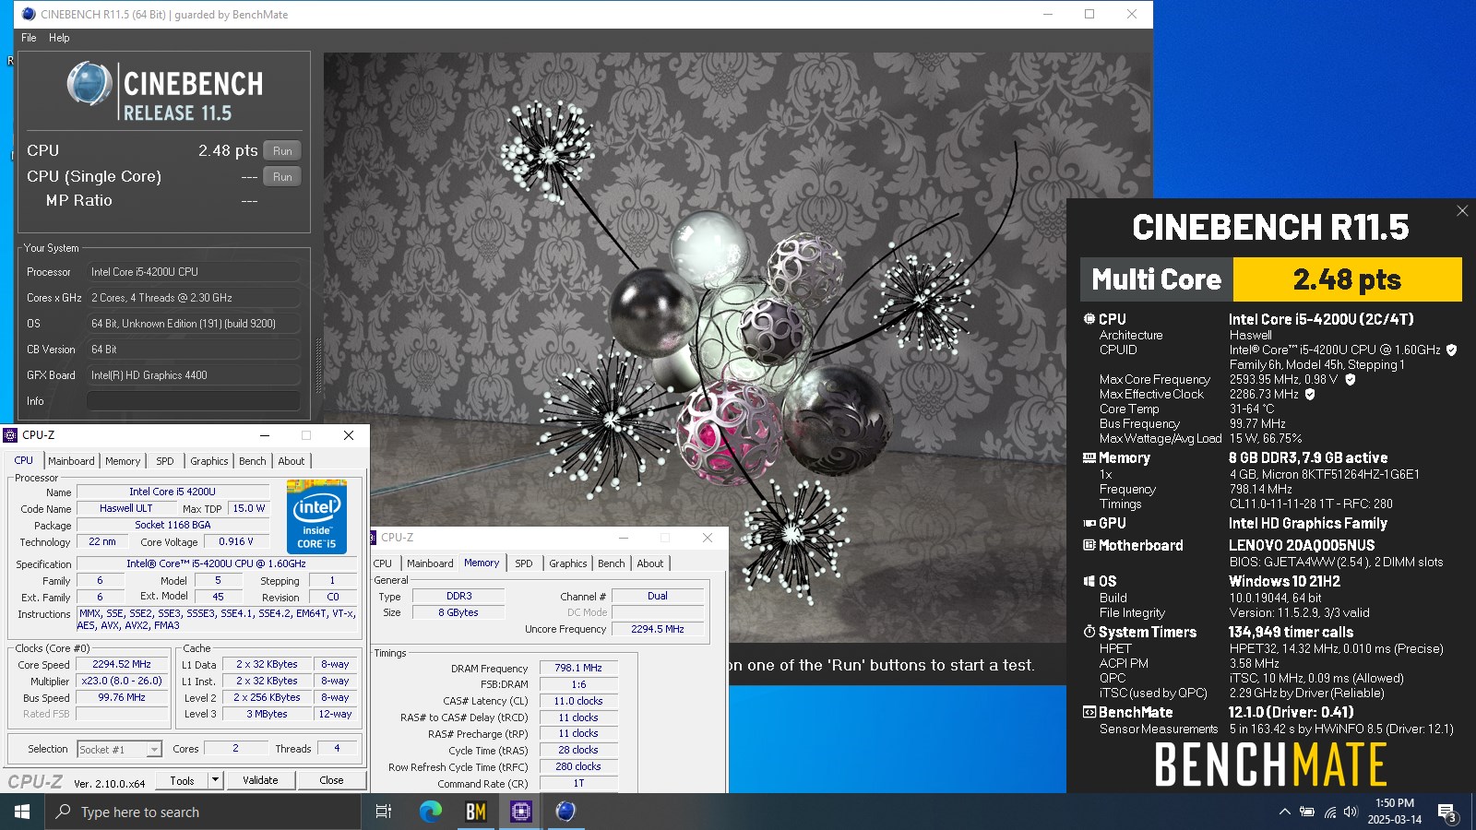Open Bench tab in front CPU-Z window

(x=252, y=461)
